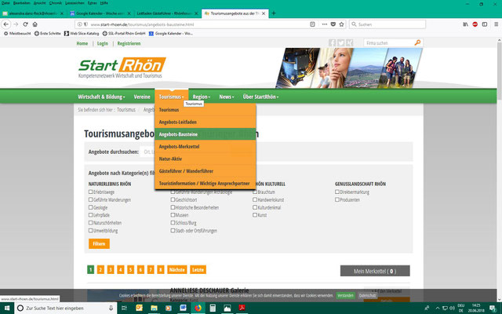The width and height of the screenshot is (502, 314).
Task: Click the orange Filtern button
Action: tap(99, 243)
